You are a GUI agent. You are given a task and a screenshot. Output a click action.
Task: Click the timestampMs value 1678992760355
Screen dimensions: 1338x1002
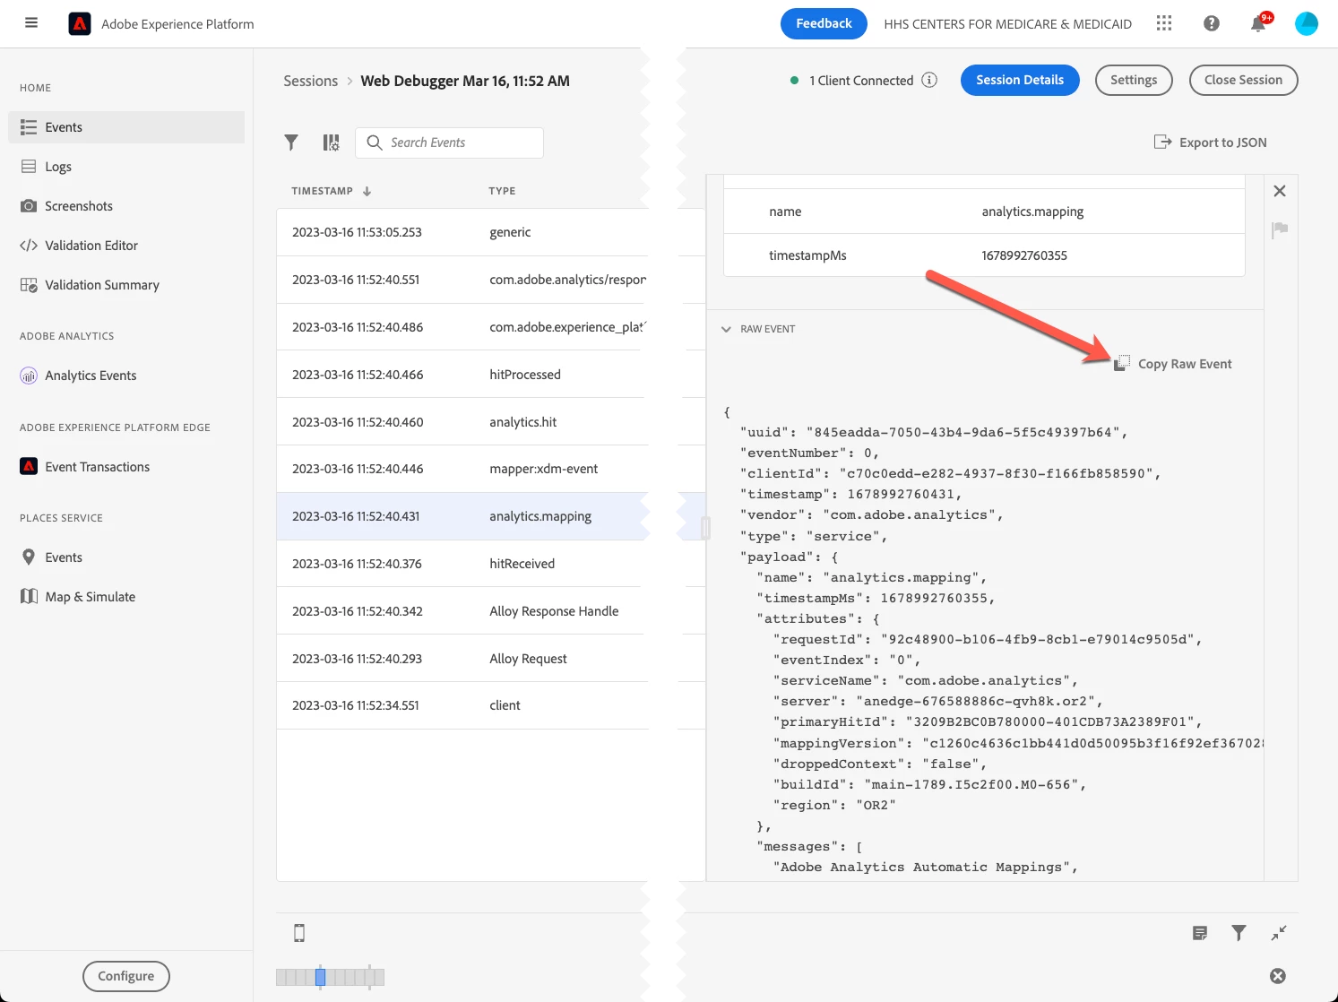point(1024,255)
